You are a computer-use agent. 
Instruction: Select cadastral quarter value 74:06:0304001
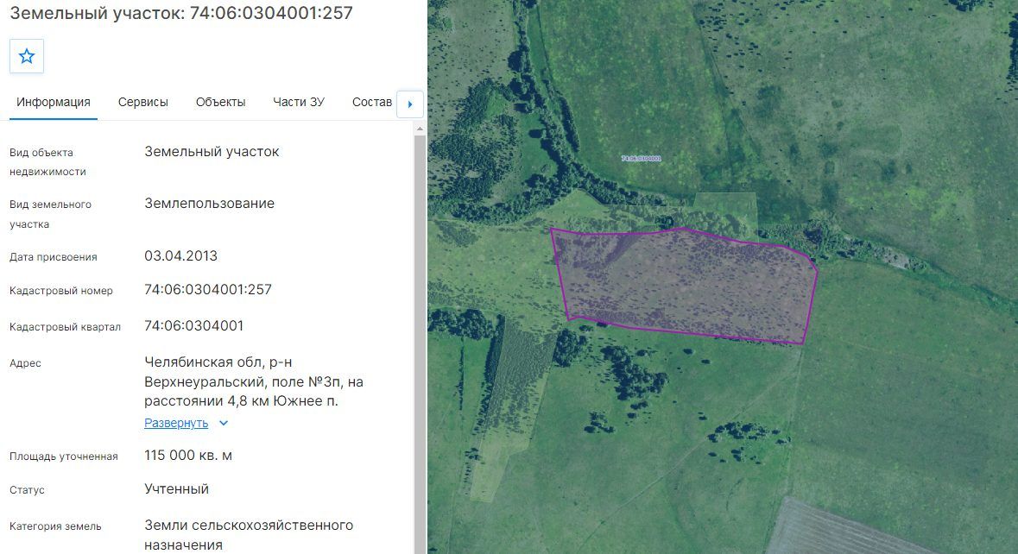(193, 325)
